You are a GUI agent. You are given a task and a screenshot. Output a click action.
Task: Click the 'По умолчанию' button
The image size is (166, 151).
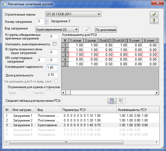(x=106, y=30)
